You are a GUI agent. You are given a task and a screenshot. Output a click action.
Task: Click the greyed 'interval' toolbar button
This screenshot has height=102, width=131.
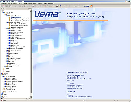pyautogui.click(x=65, y=6)
